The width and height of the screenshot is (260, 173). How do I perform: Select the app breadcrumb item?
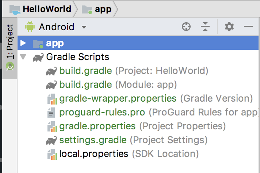(103, 9)
